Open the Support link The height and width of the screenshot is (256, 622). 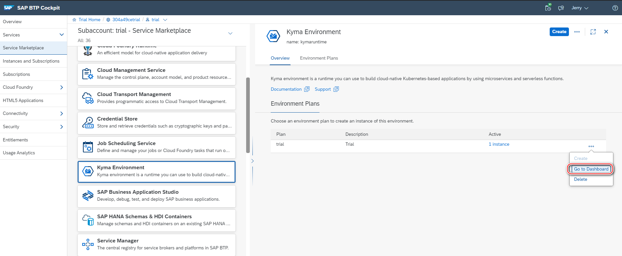click(322, 89)
